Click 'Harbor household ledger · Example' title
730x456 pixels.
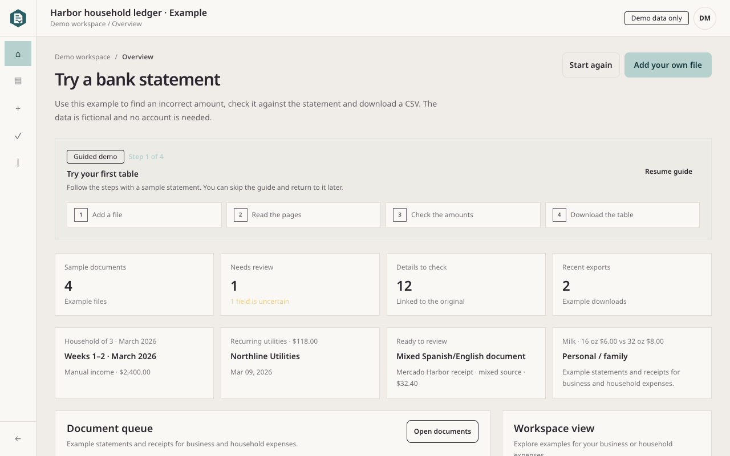[128, 13]
